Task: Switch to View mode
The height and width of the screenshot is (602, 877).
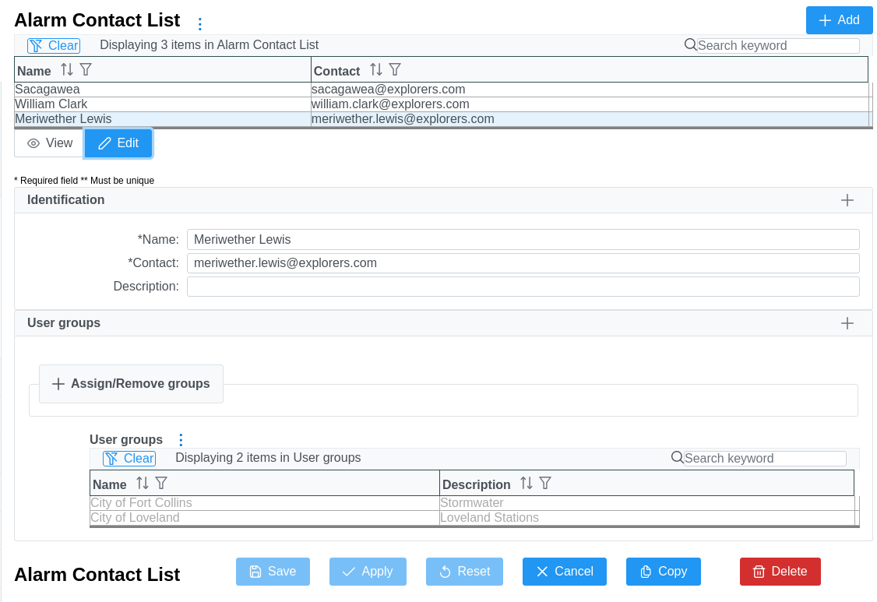Action: (50, 143)
